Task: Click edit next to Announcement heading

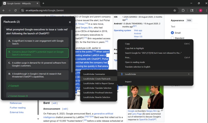Action: coord(65,109)
